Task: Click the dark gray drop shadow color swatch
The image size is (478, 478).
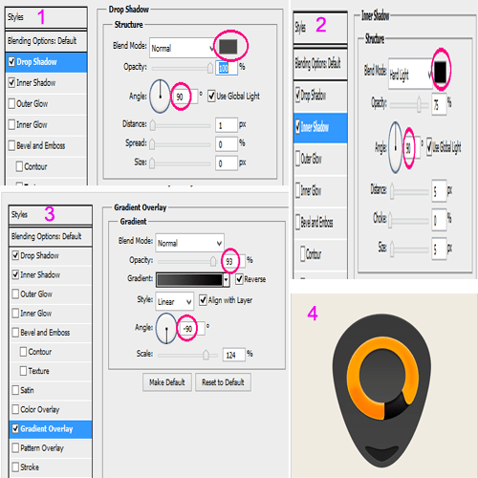Action: point(228,47)
